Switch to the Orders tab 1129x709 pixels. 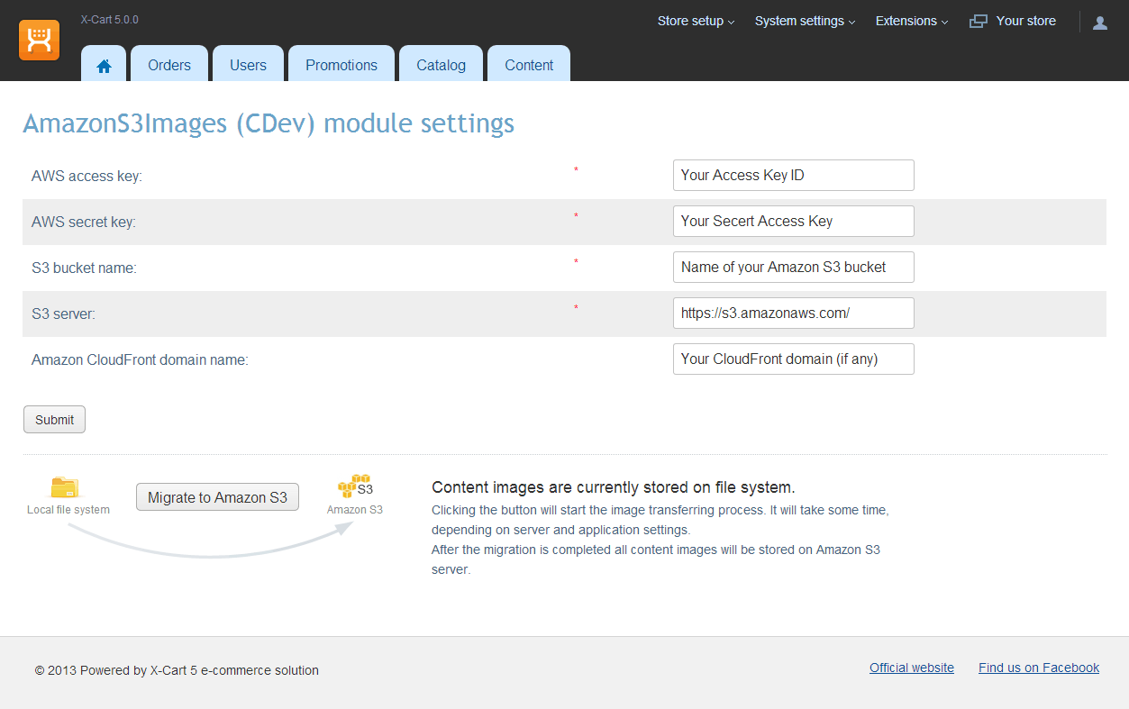coord(169,64)
